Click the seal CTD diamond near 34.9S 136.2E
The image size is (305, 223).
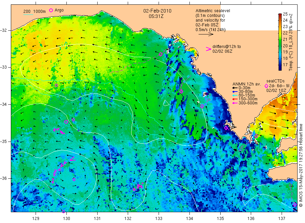[x=256, y=136]
